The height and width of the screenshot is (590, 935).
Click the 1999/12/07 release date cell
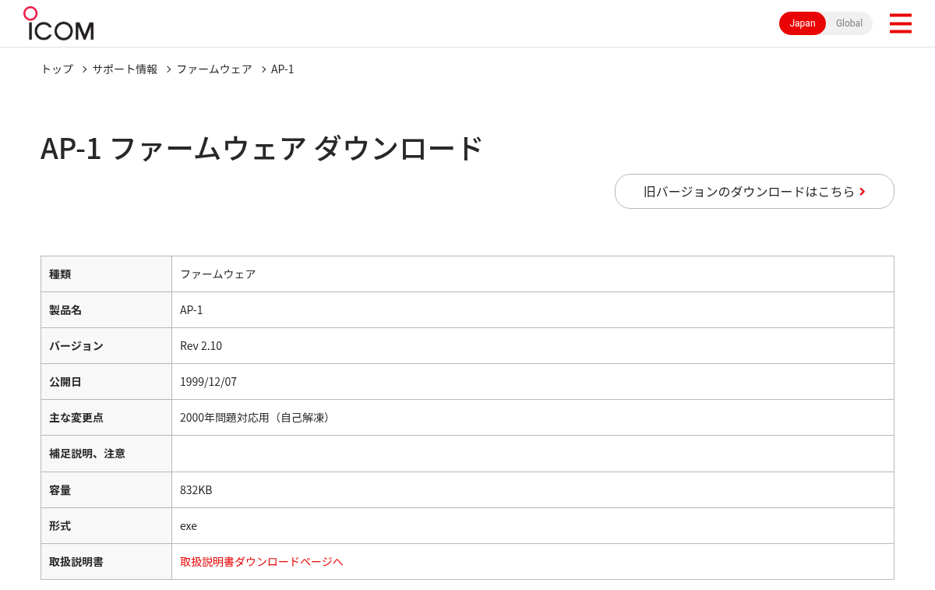[533, 381]
